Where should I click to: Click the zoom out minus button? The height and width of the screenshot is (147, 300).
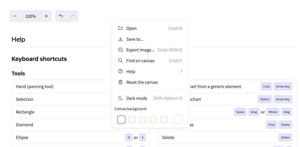point(15,16)
